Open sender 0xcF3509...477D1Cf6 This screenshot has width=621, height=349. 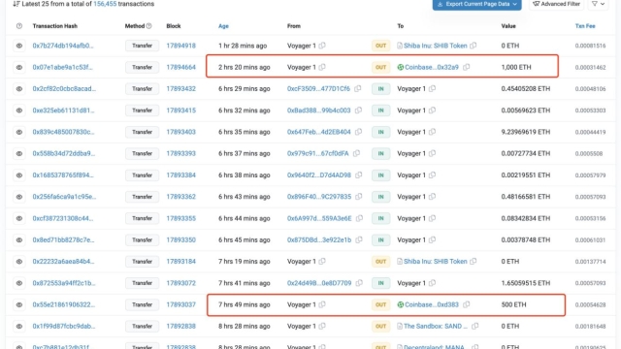click(318, 88)
